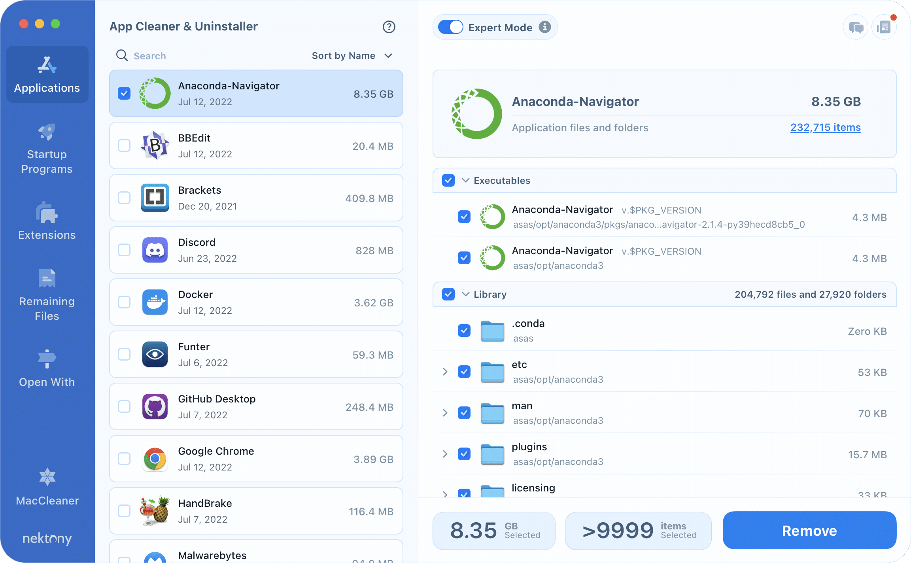The image size is (911, 563).
Task: Switch to the Remaining Files section
Action: [47, 295]
